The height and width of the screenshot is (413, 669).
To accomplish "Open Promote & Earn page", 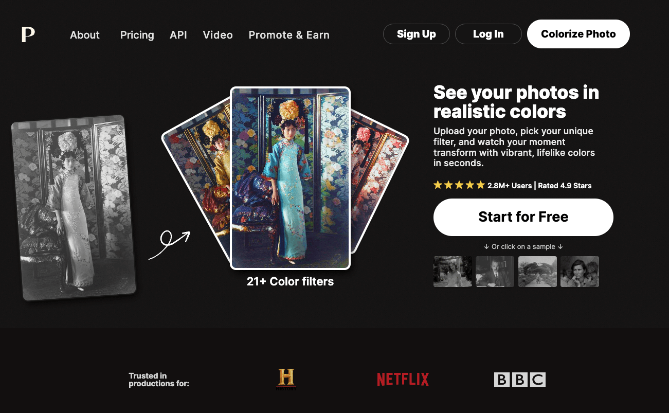I will coord(289,35).
